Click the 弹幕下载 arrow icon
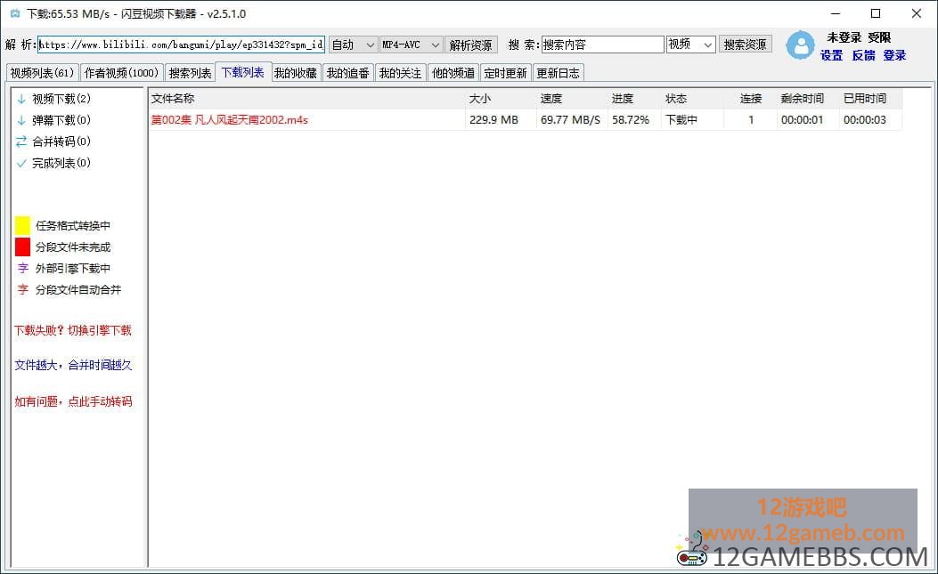 tap(21, 120)
